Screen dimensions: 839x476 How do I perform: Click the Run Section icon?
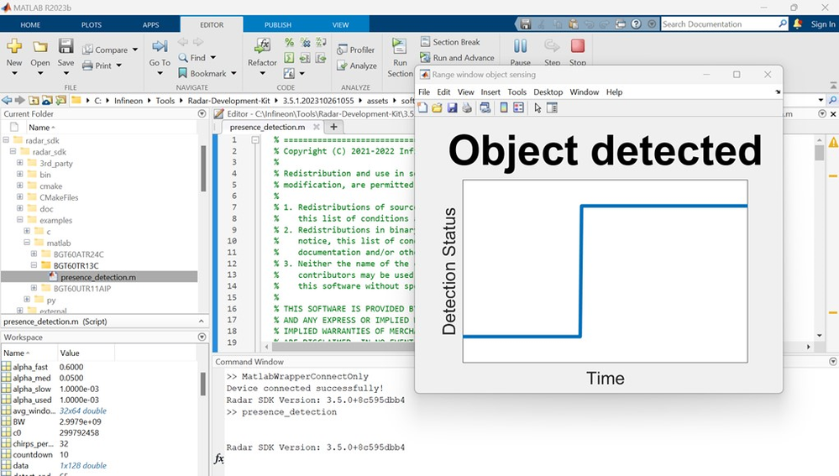click(x=399, y=46)
